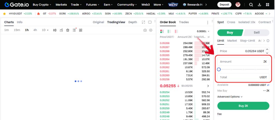Open the list icon with red dot
The image size is (275, 120).
pos(74,30)
